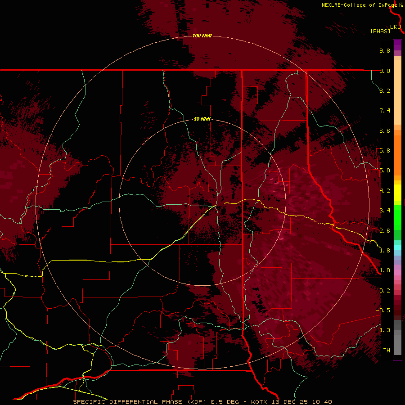Click the '9.0' color scale label

coord(385,71)
